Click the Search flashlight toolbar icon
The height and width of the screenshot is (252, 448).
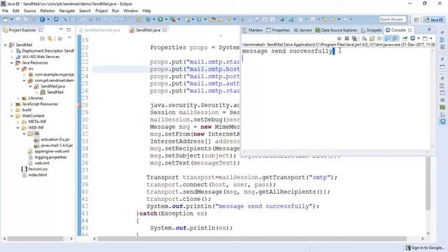point(229,20)
